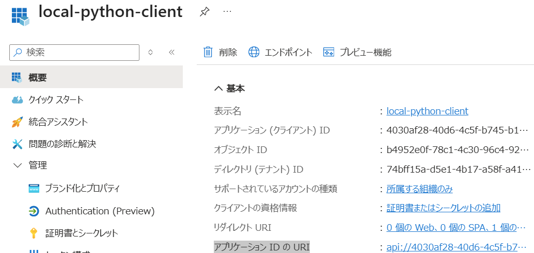Open クイック スタート

(x=56, y=99)
